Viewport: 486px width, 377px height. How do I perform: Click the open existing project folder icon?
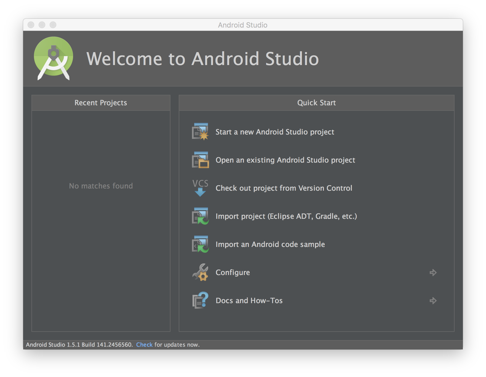point(200,160)
